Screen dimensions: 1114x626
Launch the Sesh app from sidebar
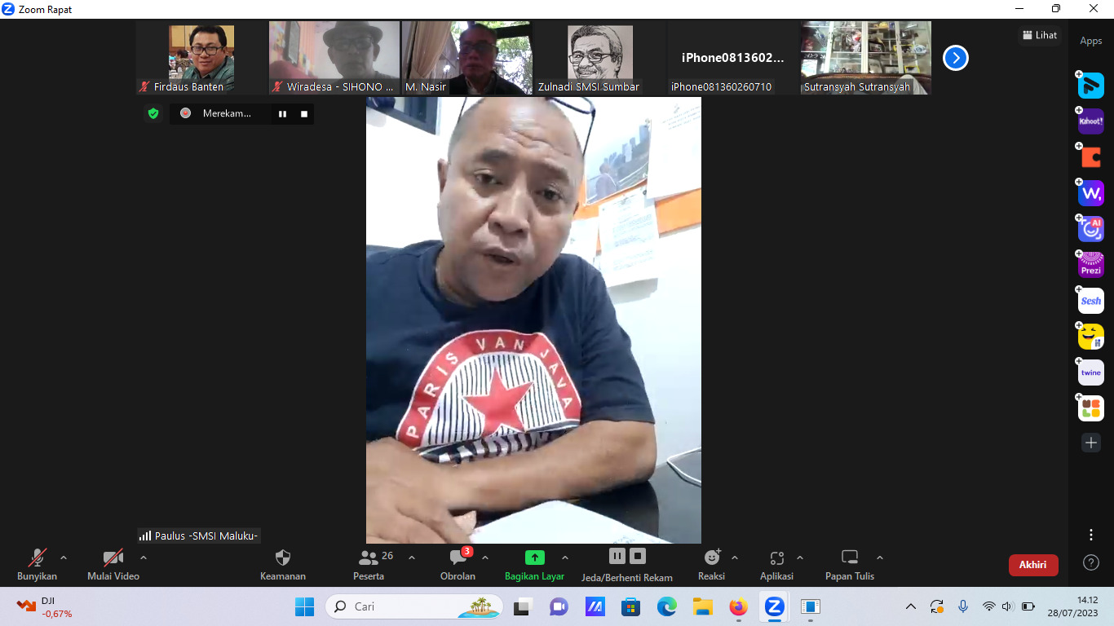click(x=1090, y=301)
